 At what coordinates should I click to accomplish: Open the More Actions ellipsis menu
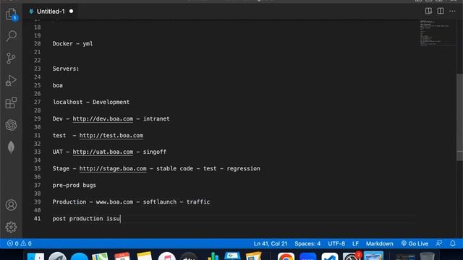(x=452, y=12)
